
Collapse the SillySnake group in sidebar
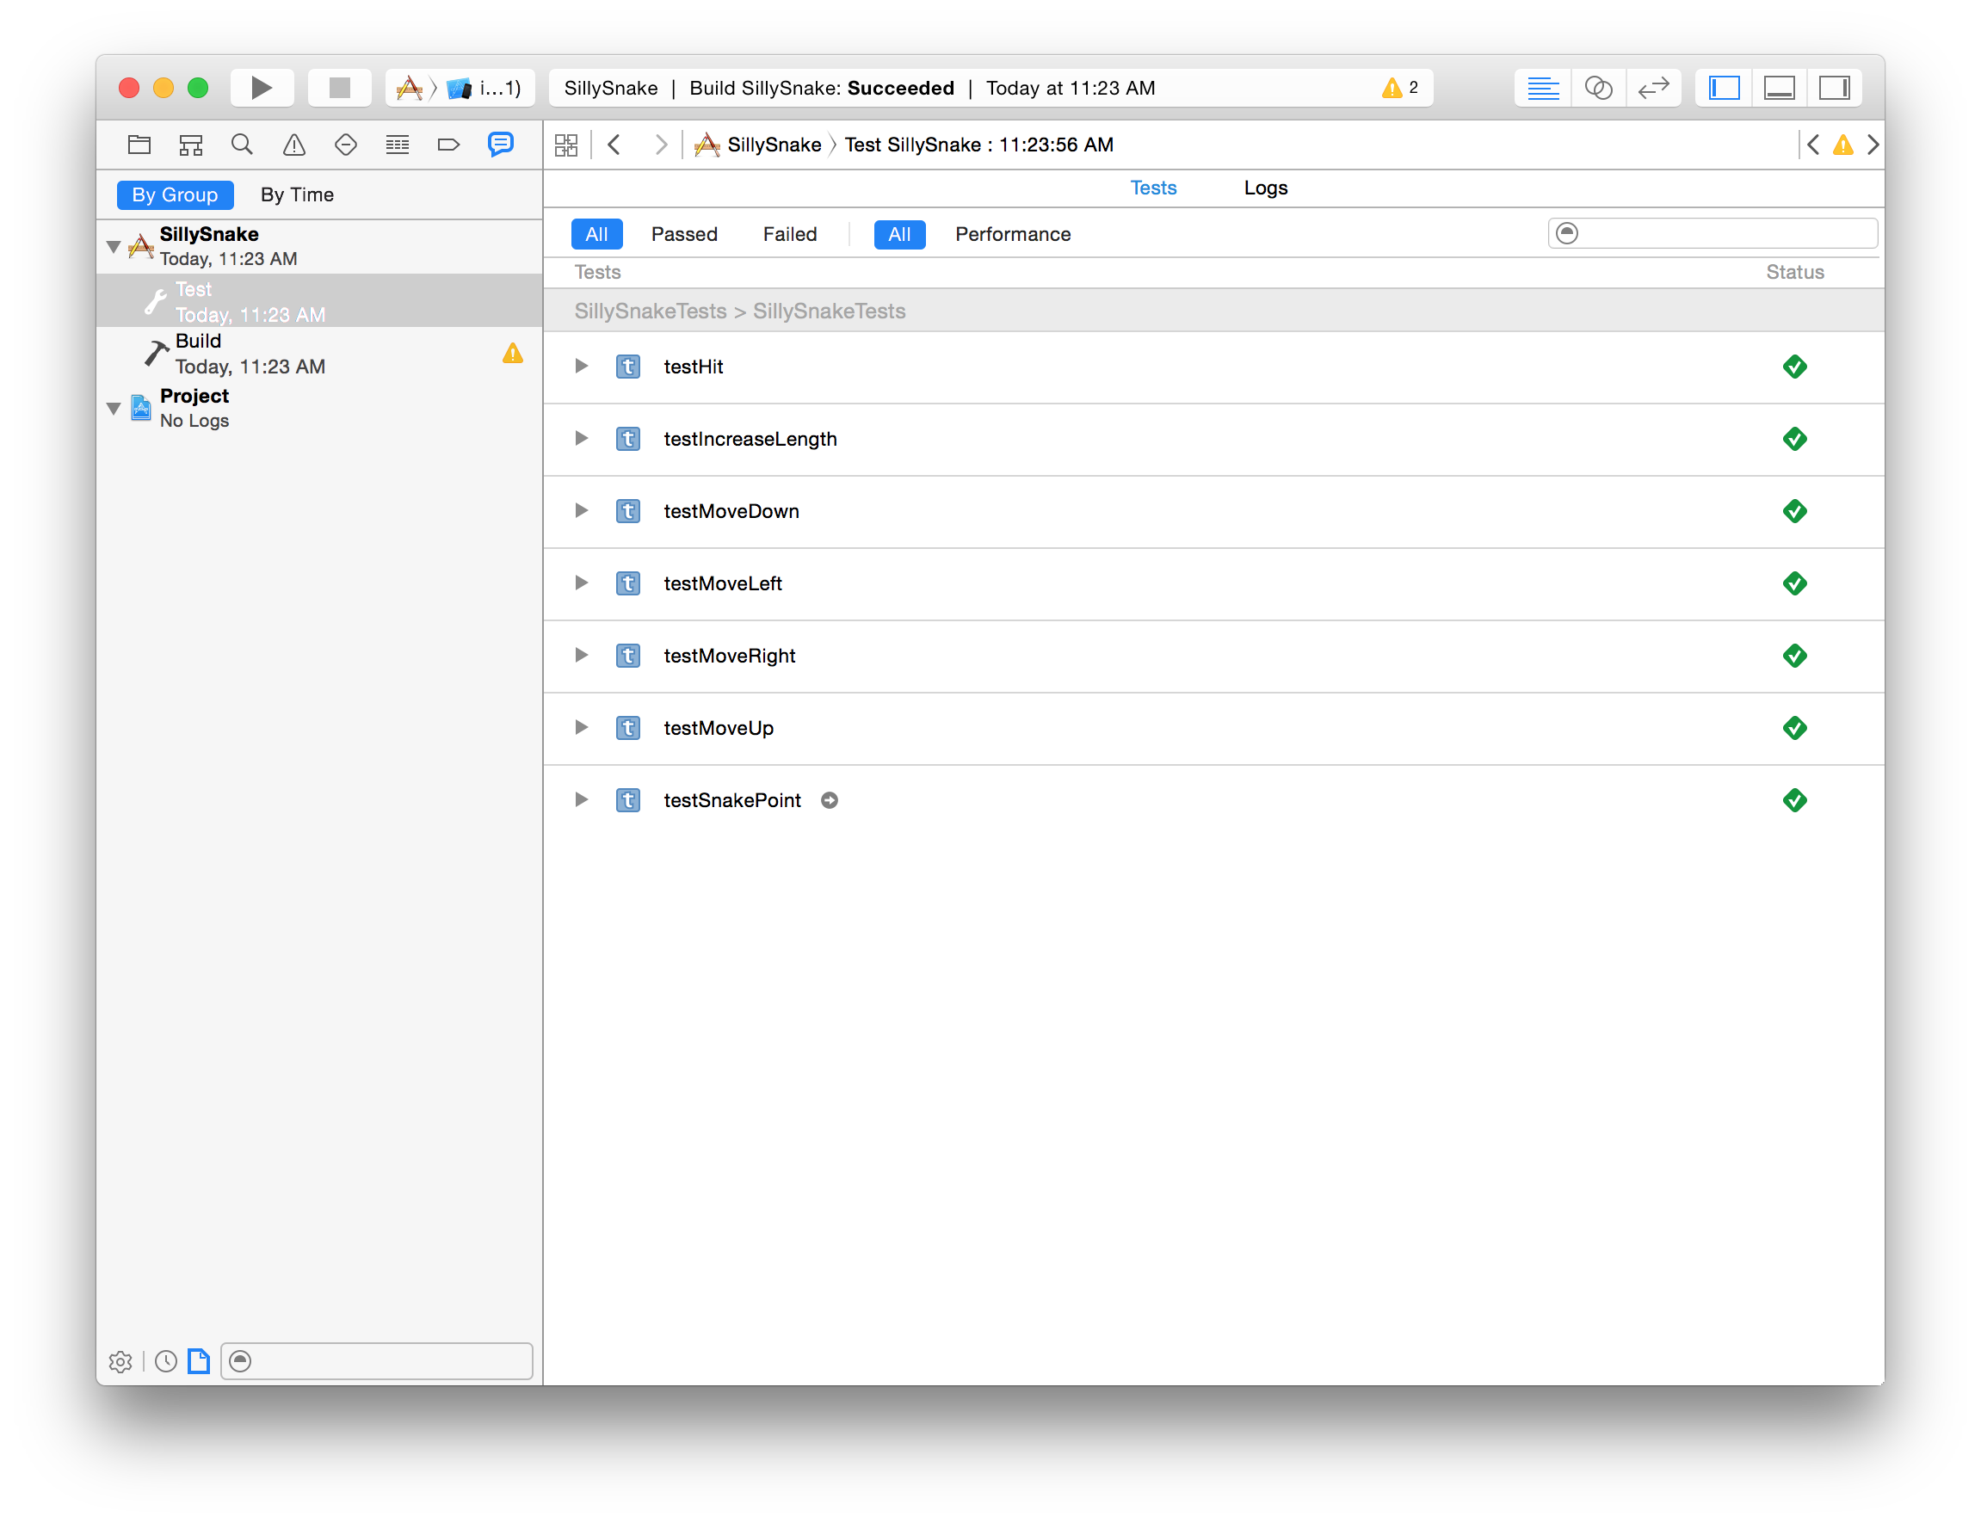[114, 247]
